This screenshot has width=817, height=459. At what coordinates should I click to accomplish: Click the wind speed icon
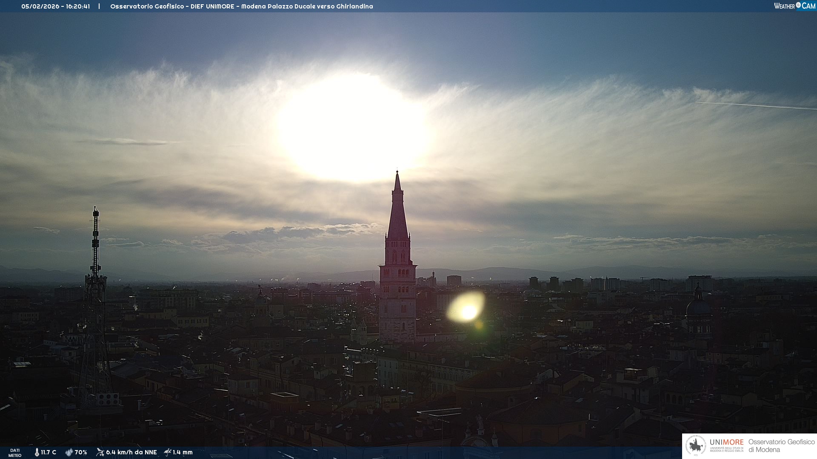point(100,452)
